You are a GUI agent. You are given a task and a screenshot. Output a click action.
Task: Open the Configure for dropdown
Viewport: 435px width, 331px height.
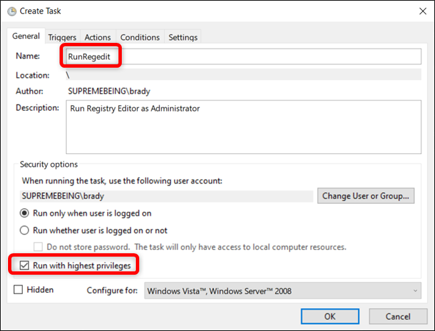[x=282, y=291]
